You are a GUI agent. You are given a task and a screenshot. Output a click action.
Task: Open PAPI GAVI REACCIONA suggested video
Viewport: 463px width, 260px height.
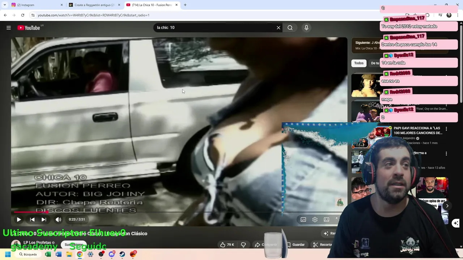[418, 130]
